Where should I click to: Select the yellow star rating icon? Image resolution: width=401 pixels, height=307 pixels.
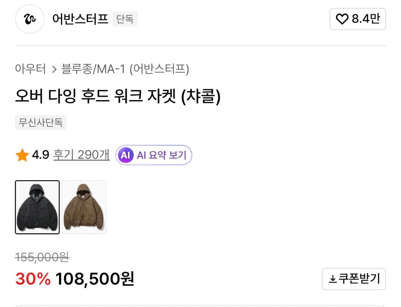22,155
